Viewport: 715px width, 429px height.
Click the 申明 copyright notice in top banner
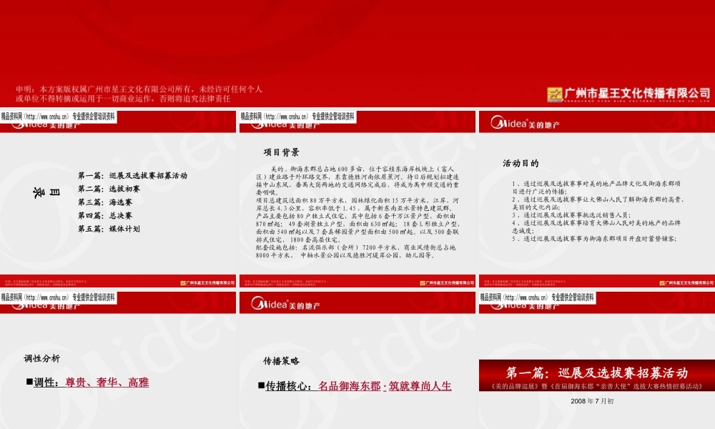coord(139,94)
